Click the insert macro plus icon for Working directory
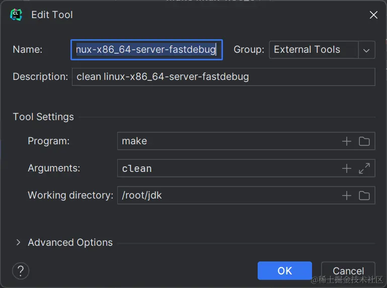This screenshot has width=387, height=288. tap(346, 196)
